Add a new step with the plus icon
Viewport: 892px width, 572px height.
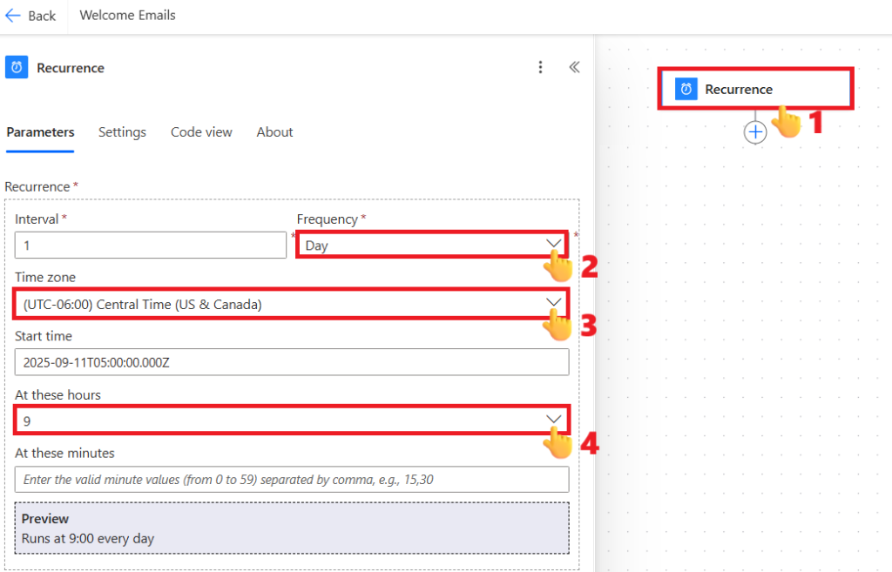point(755,132)
